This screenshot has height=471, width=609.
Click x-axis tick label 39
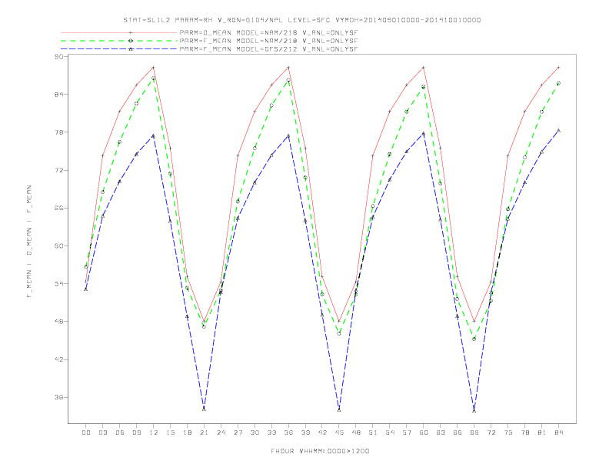point(305,433)
